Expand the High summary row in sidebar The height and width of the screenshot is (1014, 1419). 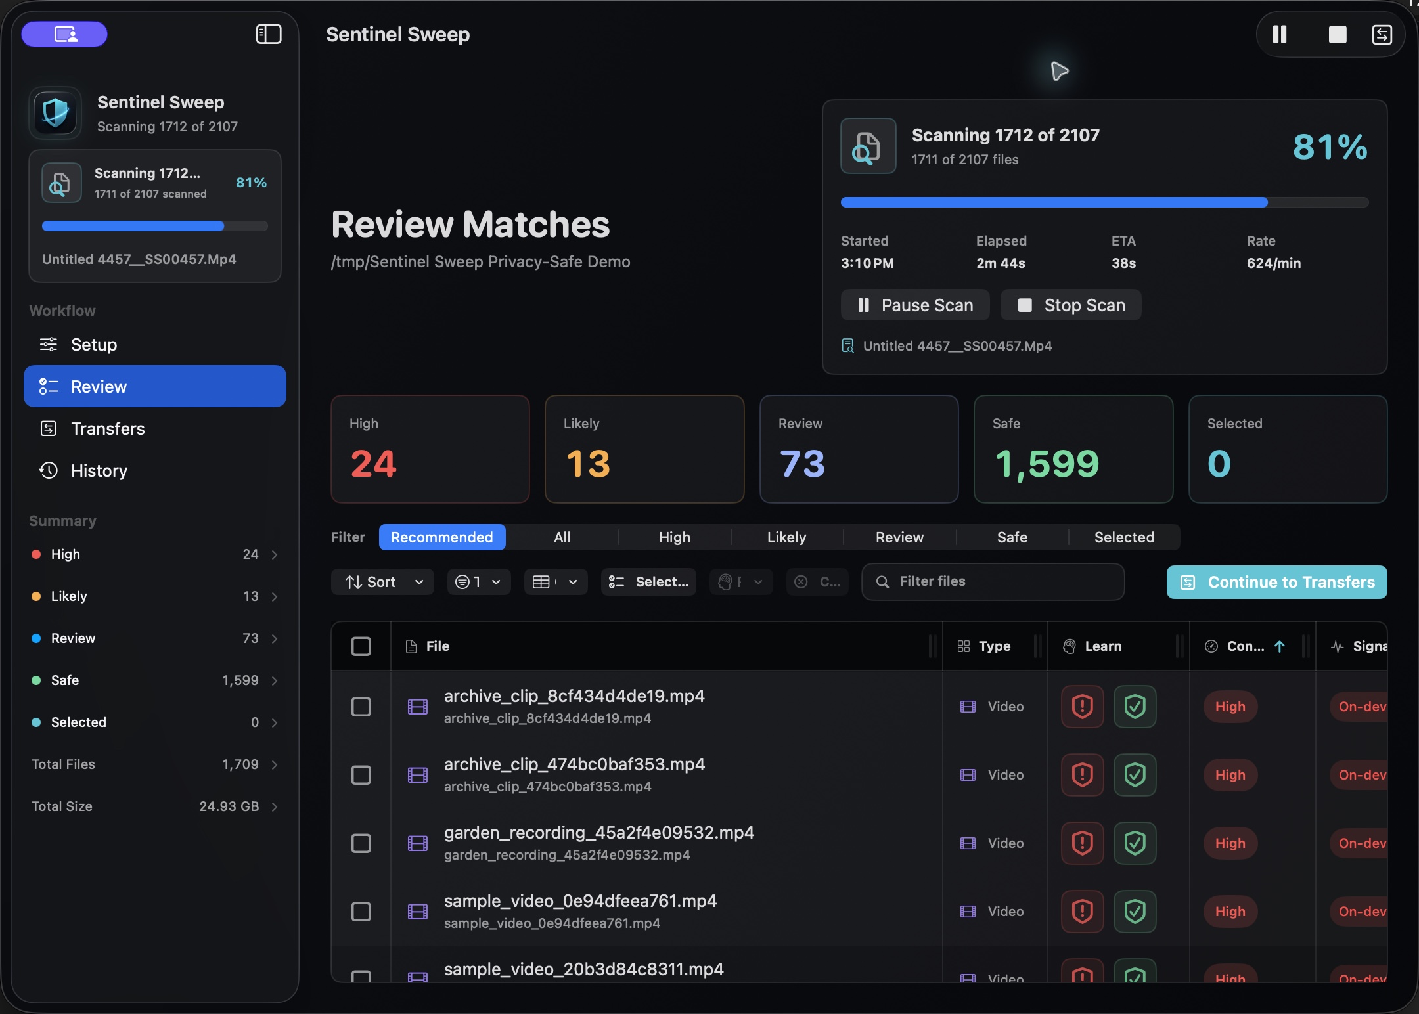[155, 554]
